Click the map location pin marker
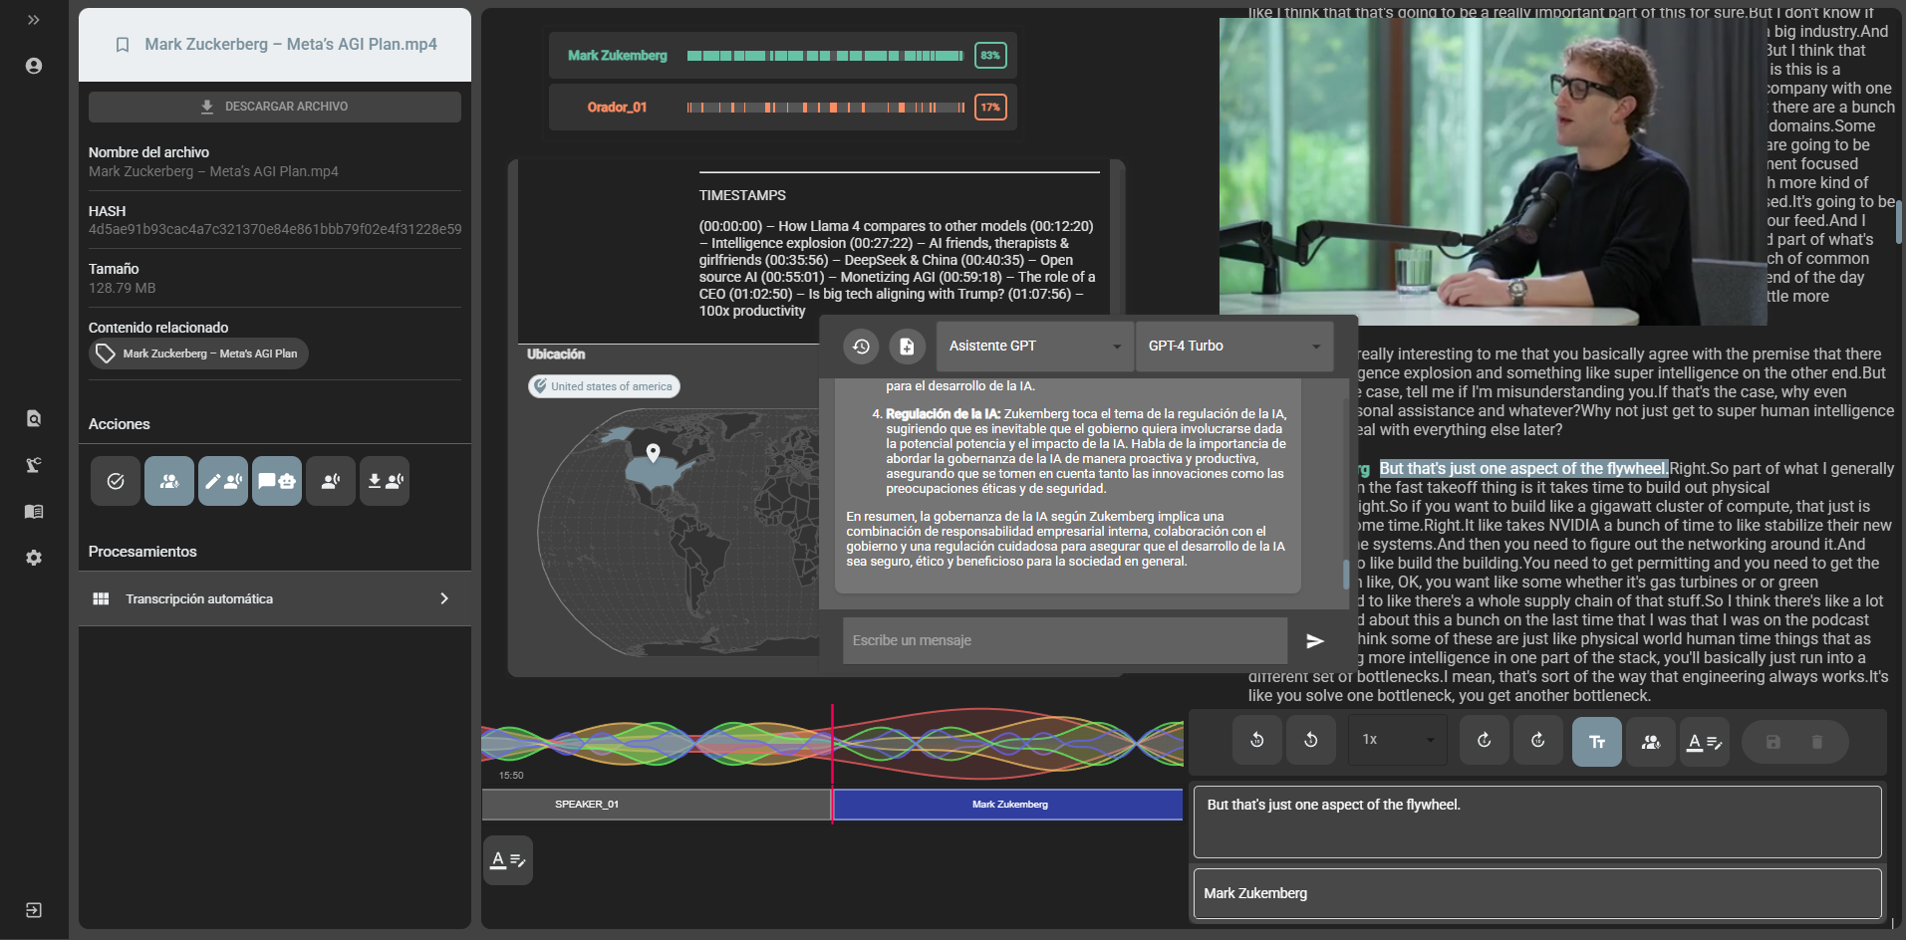1906x940 pixels. pyautogui.click(x=653, y=453)
